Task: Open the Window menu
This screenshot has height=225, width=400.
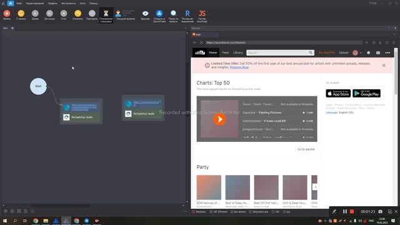Action: coord(82,3)
